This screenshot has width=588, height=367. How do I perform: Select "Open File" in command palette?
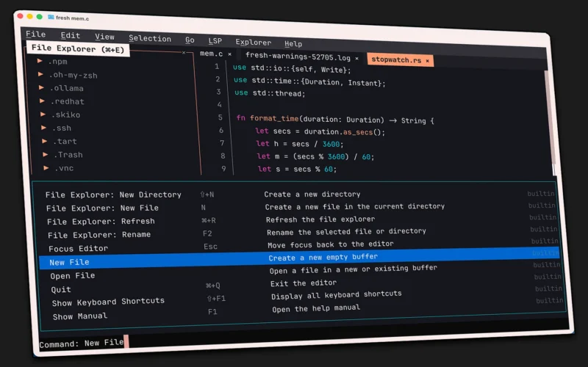tap(73, 275)
